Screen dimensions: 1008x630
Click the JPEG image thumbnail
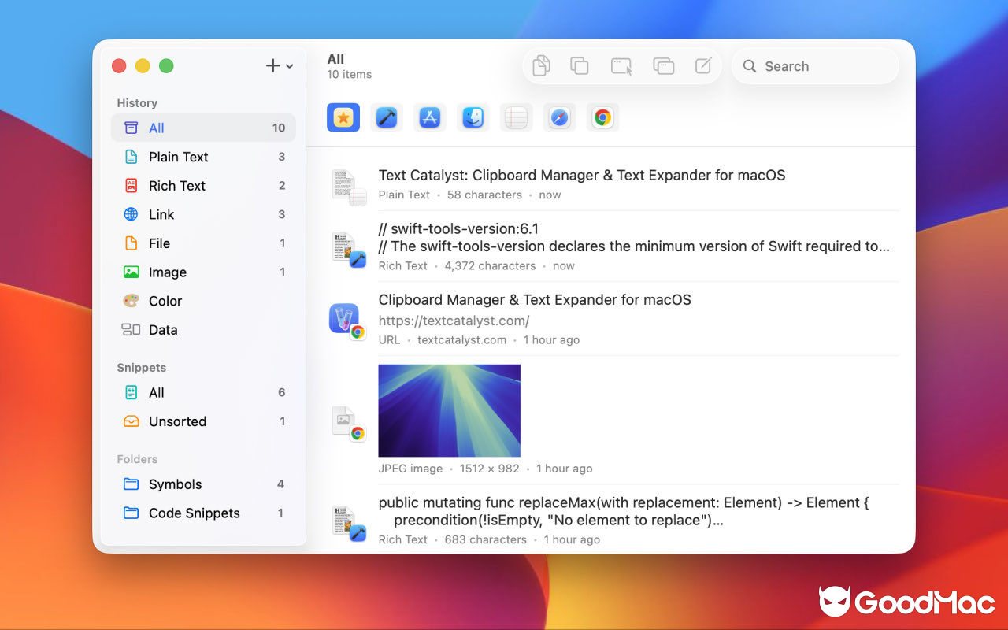(449, 410)
